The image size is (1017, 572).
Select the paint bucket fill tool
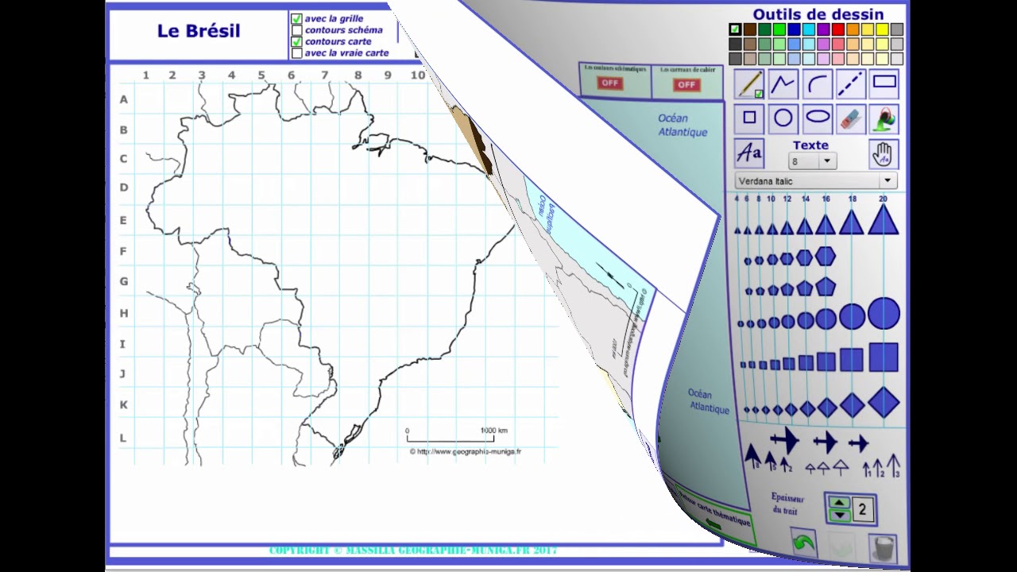[x=884, y=118]
